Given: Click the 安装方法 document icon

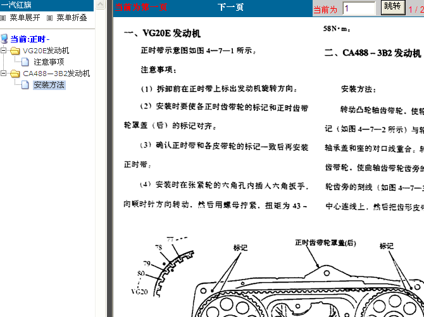Looking at the screenshot, I should pyautogui.click(x=25, y=85).
